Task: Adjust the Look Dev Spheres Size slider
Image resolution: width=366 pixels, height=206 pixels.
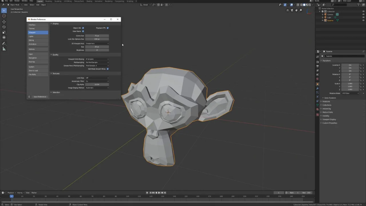Action: [x=97, y=39]
